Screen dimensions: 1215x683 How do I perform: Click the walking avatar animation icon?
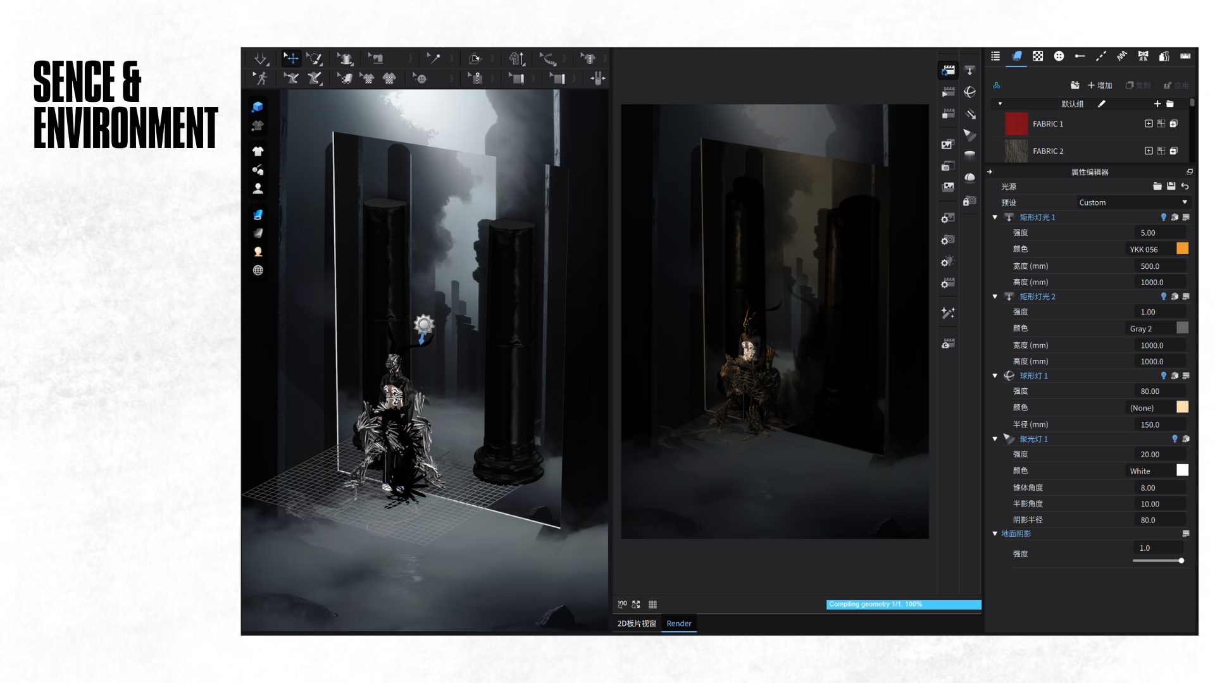[x=261, y=78]
